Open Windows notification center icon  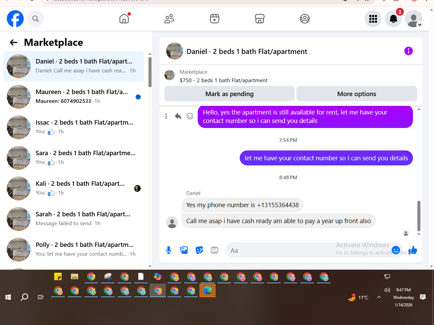(423, 297)
